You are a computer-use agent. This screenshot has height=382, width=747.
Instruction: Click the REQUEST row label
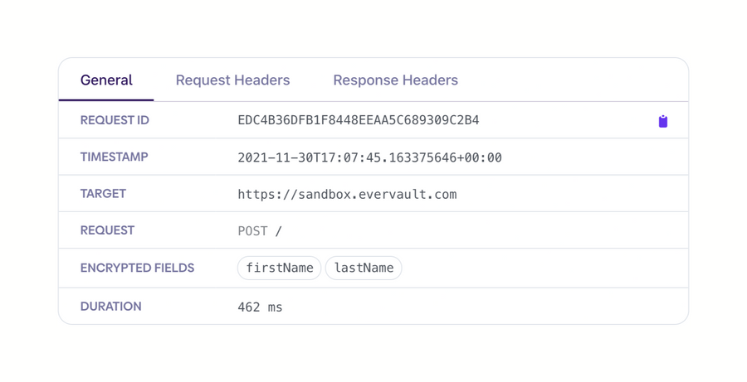(x=107, y=230)
